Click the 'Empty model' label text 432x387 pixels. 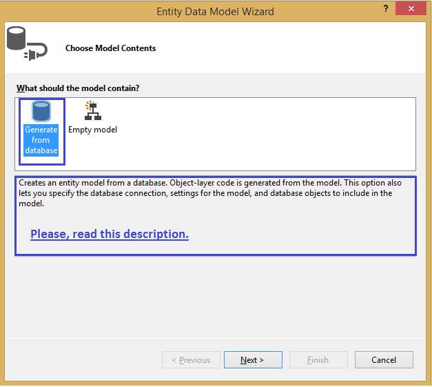(x=92, y=130)
